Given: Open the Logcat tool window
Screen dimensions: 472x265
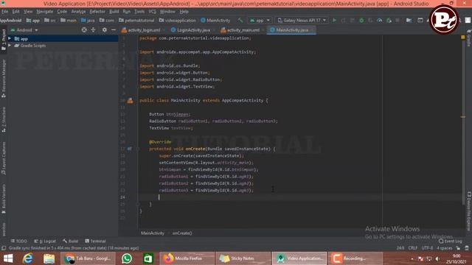Looking at the screenshot, I should pyautogui.click(x=45, y=241).
